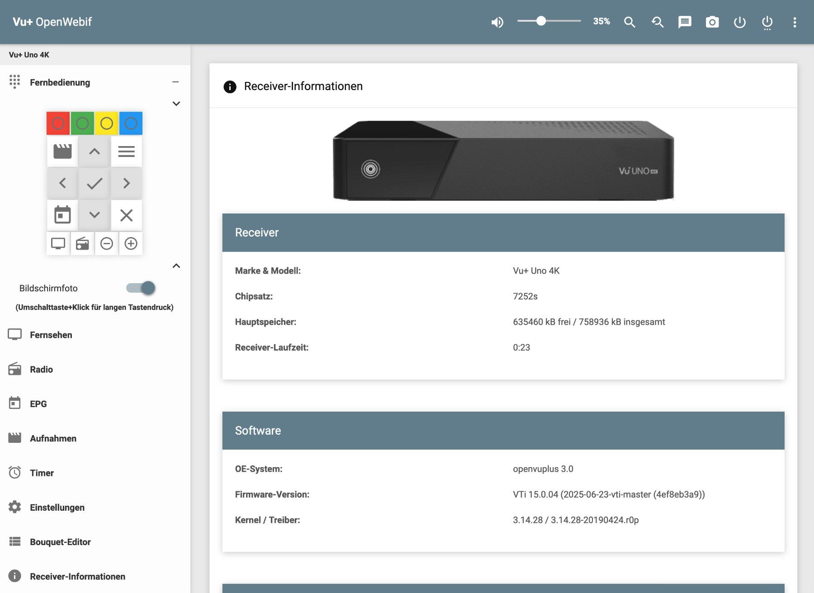Select the OE-System value openvuplus 3.0
The image size is (814, 593).
click(543, 469)
